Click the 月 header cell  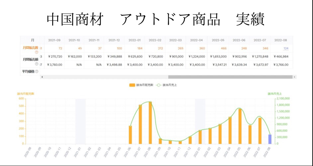pos(31,40)
